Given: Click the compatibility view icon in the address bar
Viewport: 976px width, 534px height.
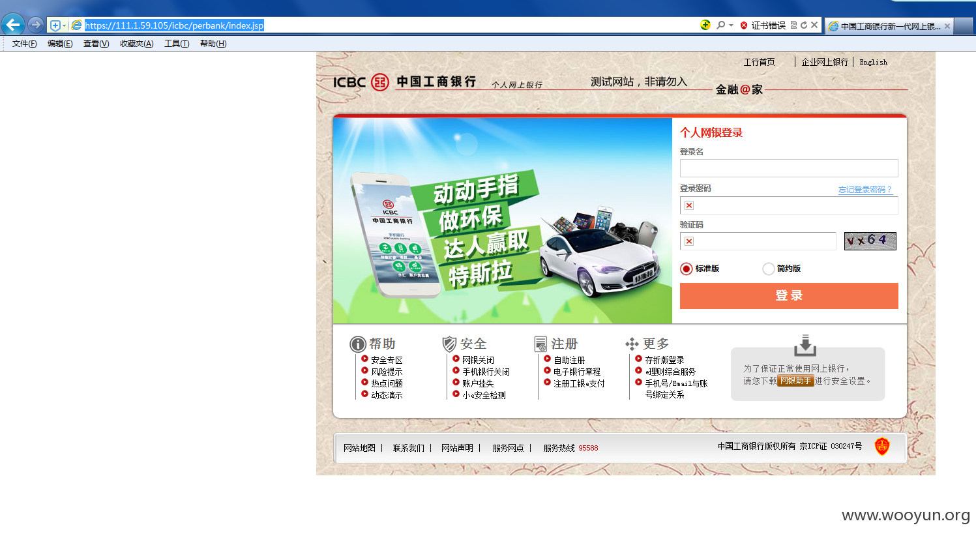Looking at the screenshot, I should click(x=793, y=25).
